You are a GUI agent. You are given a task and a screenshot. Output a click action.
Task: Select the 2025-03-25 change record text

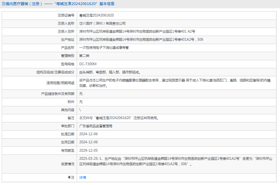176,161
